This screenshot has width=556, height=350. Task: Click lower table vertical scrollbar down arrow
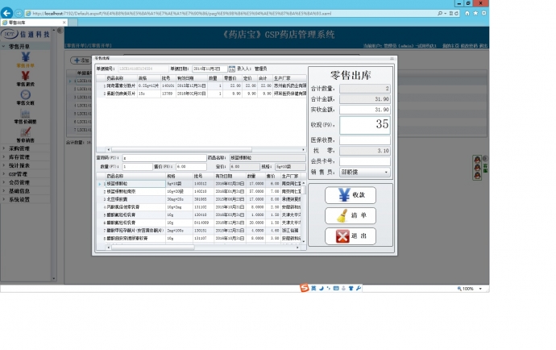pyautogui.click(x=304, y=241)
